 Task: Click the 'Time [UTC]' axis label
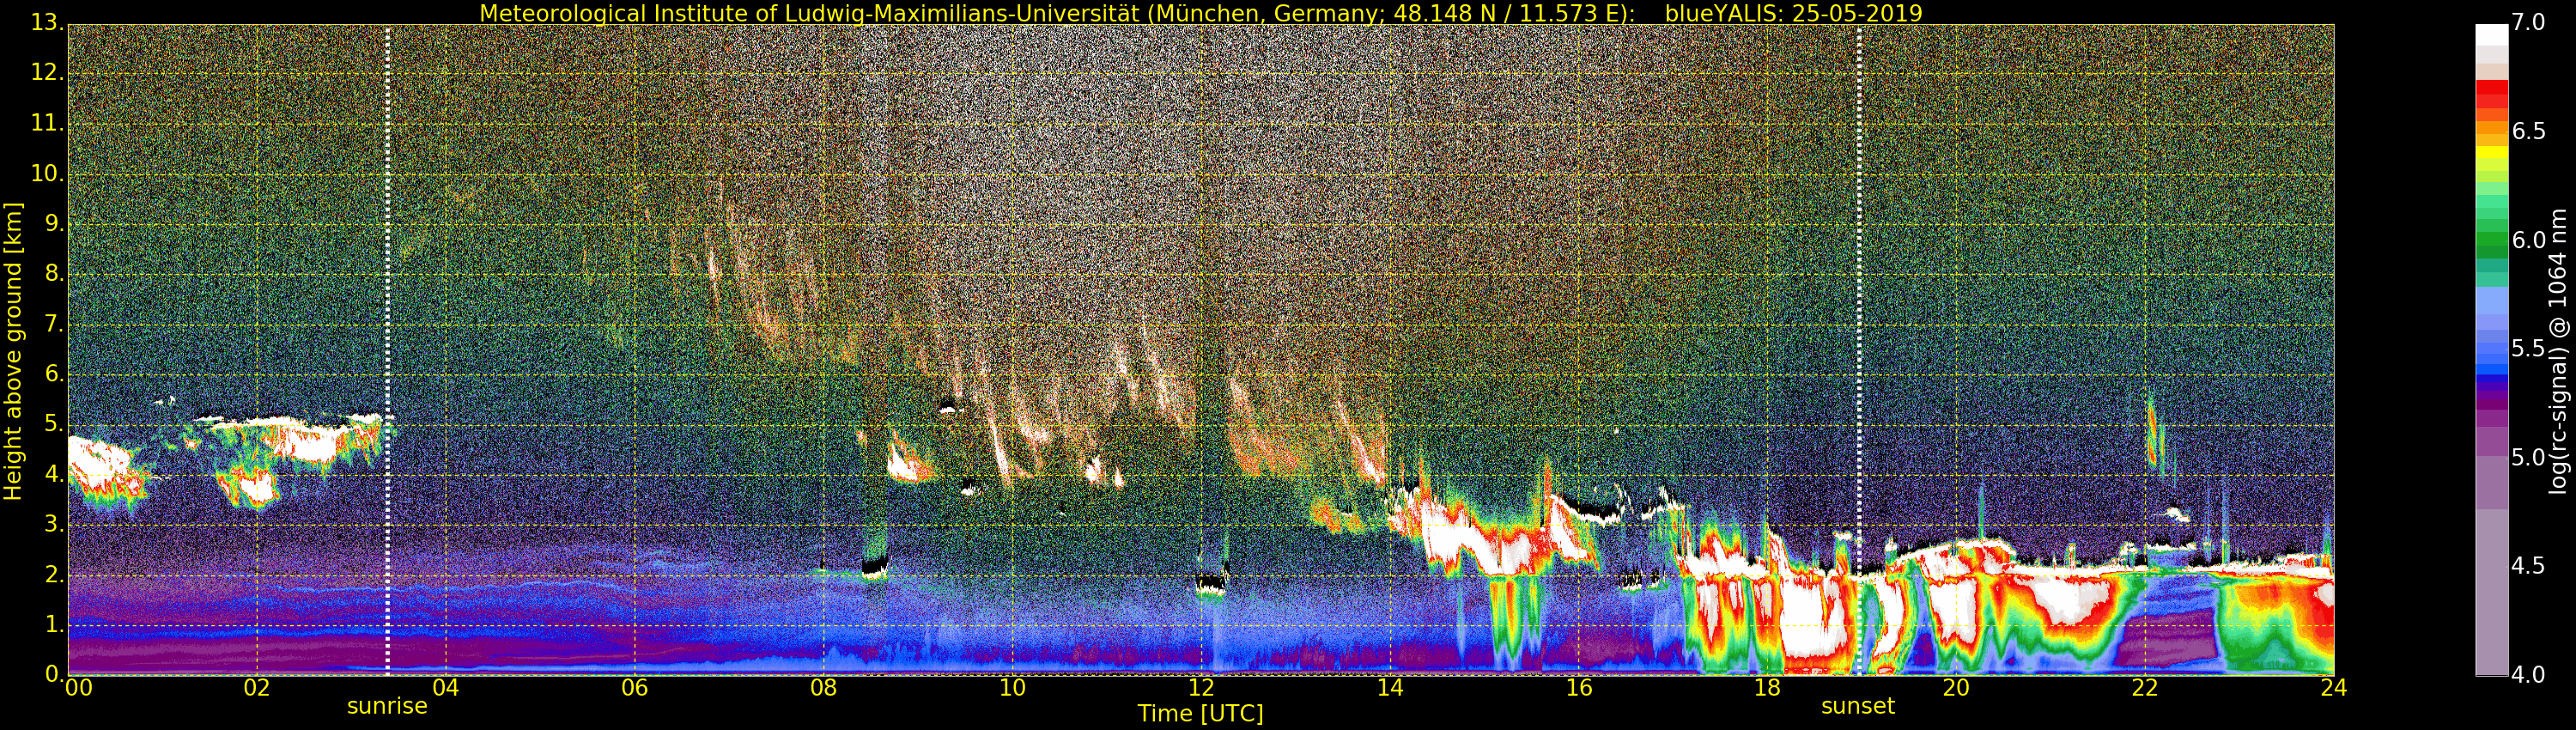(1200, 713)
